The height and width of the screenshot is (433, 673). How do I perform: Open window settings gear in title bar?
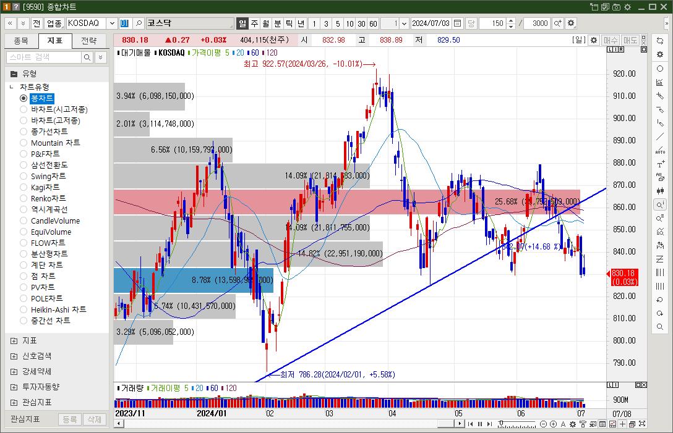point(627,7)
